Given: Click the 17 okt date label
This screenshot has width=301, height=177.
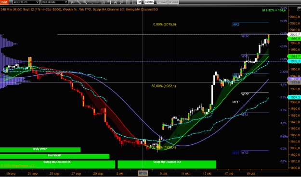Looking at the screenshot, I should pyautogui.click(x=229, y=174).
